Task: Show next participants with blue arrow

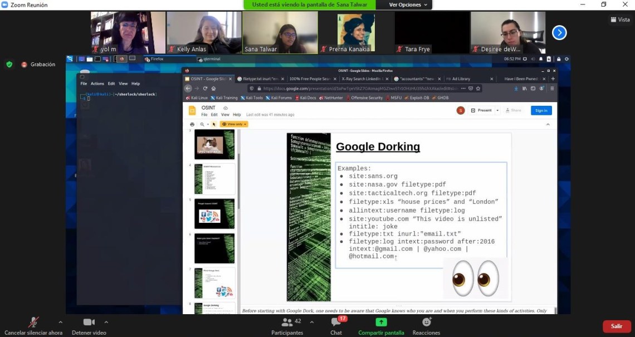Action: pyautogui.click(x=559, y=33)
